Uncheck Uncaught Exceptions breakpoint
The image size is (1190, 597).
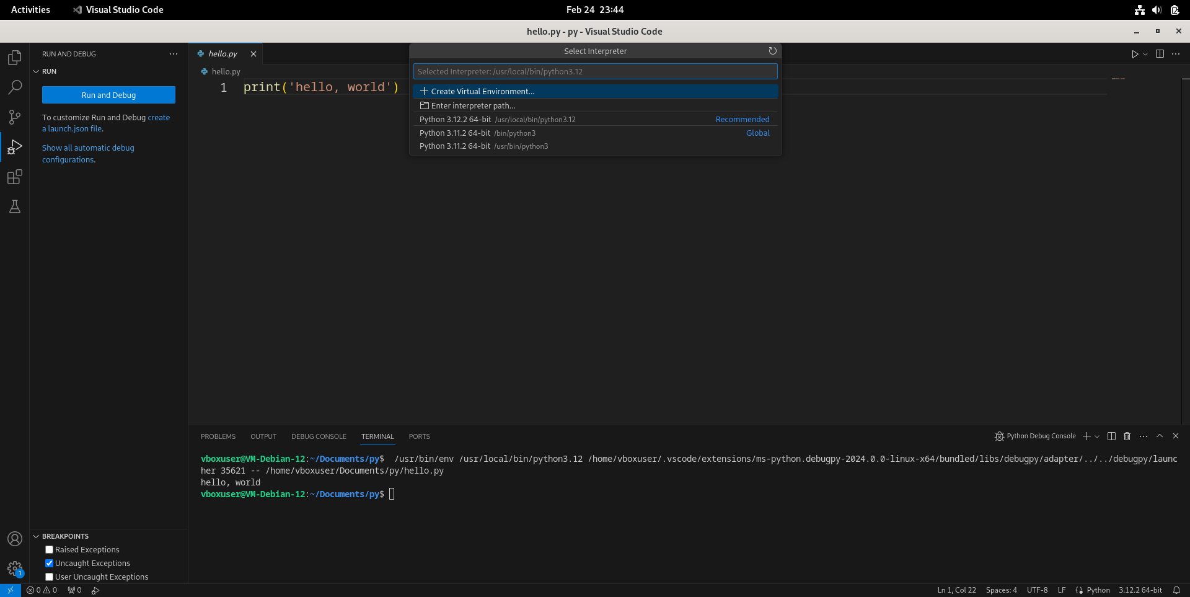(x=50, y=564)
